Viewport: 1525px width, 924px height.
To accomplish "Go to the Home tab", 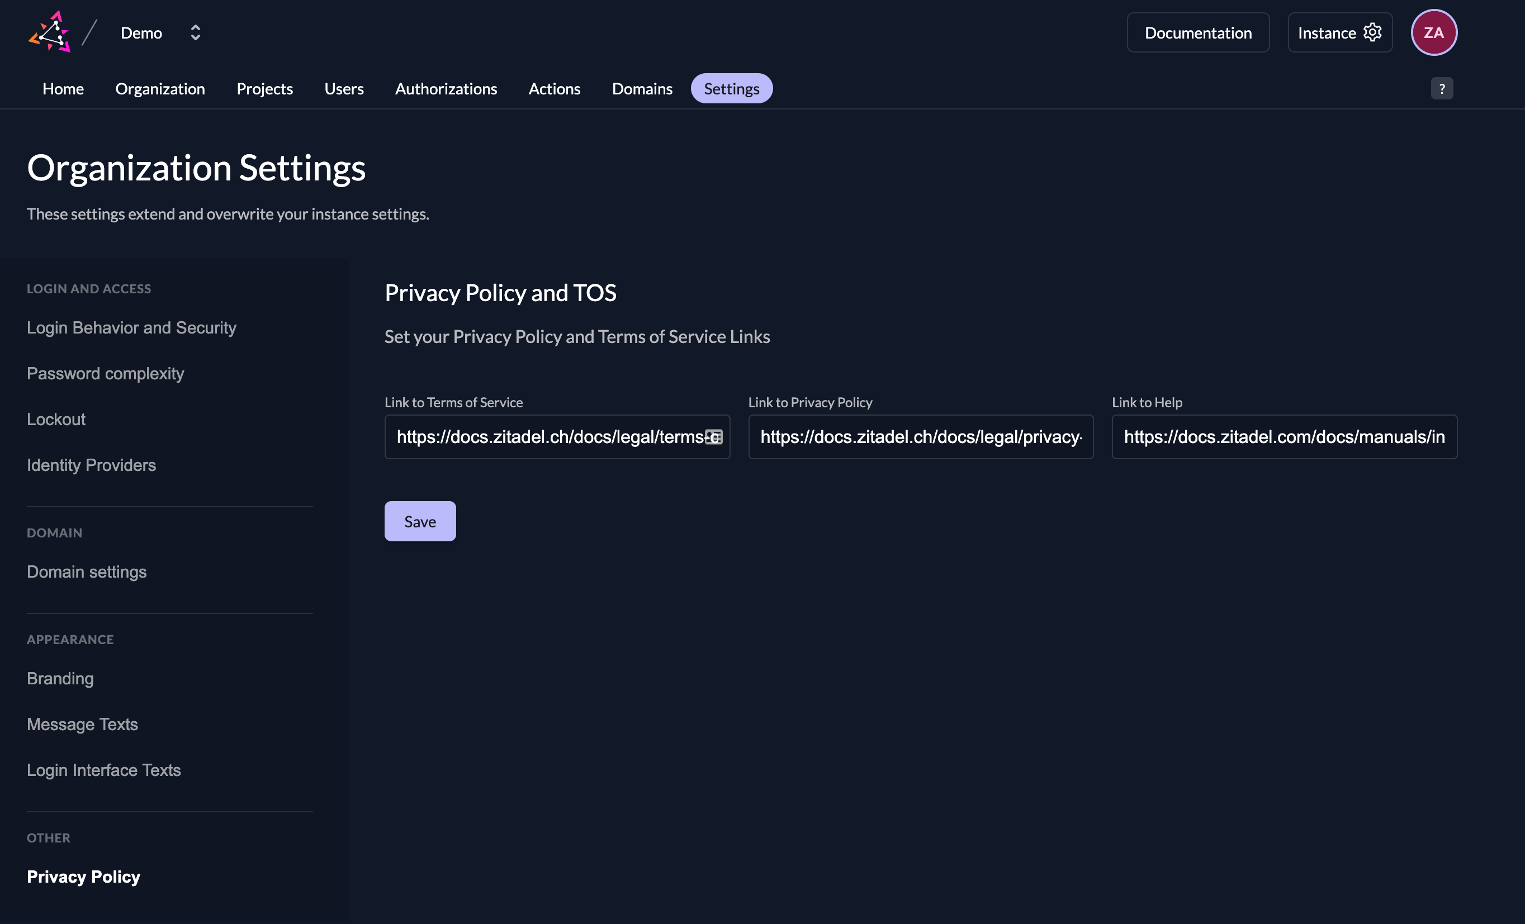I will point(63,88).
